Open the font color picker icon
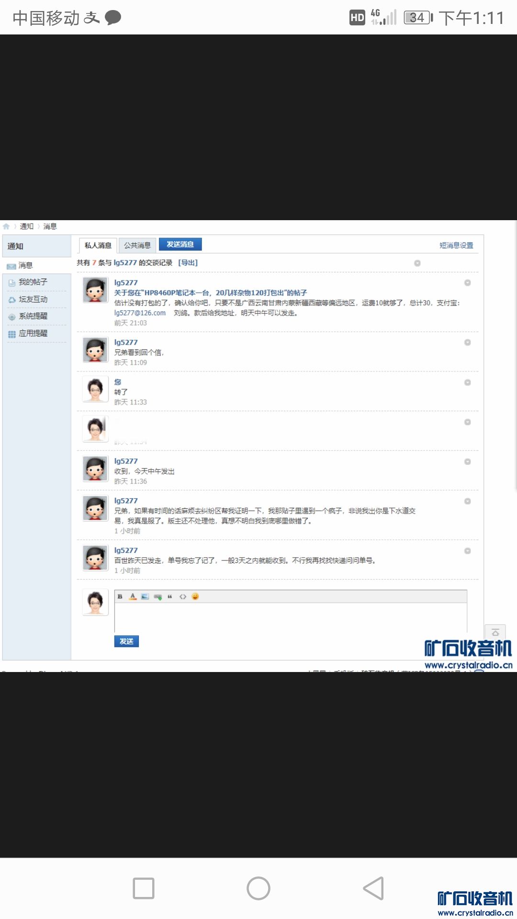The image size is (517, 919). point(133,596)
